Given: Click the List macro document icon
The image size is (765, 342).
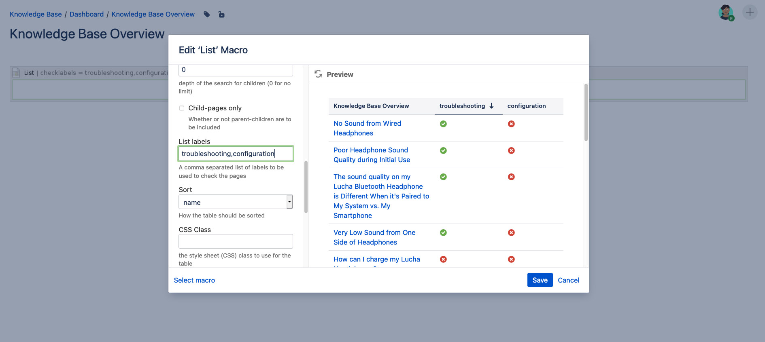Looking at the screenshot, I should point(16,73).
